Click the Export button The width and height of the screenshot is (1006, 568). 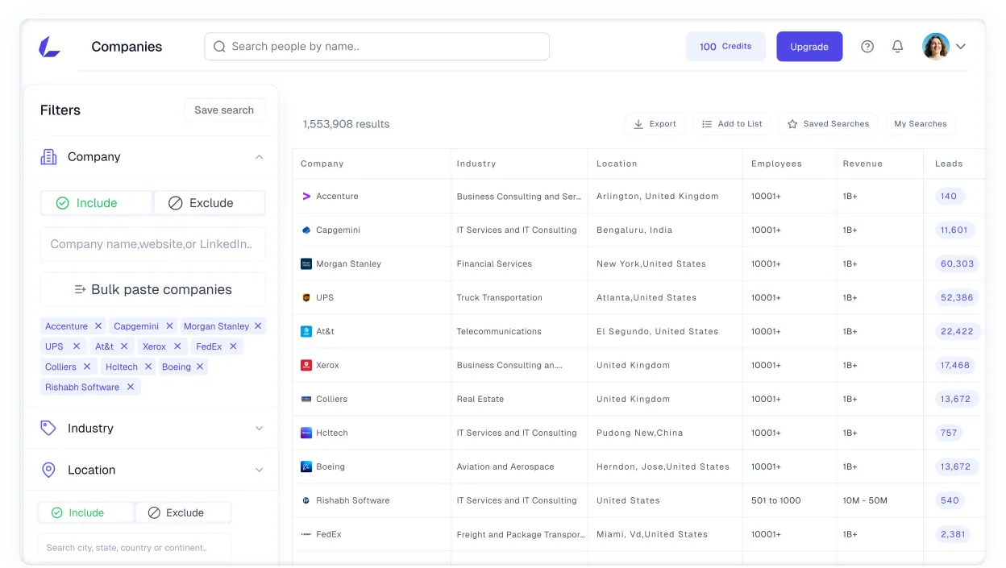pyautogui.click(x=655, y=124)
